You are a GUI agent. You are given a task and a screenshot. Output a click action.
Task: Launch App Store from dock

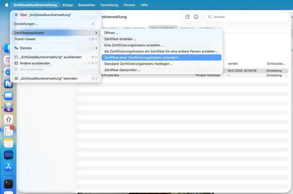(x=8, y=167)
